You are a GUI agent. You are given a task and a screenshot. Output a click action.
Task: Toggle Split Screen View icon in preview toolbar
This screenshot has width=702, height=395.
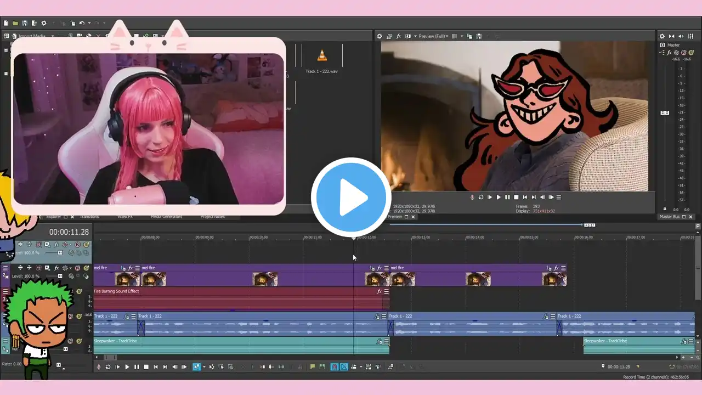coord(407,36)
